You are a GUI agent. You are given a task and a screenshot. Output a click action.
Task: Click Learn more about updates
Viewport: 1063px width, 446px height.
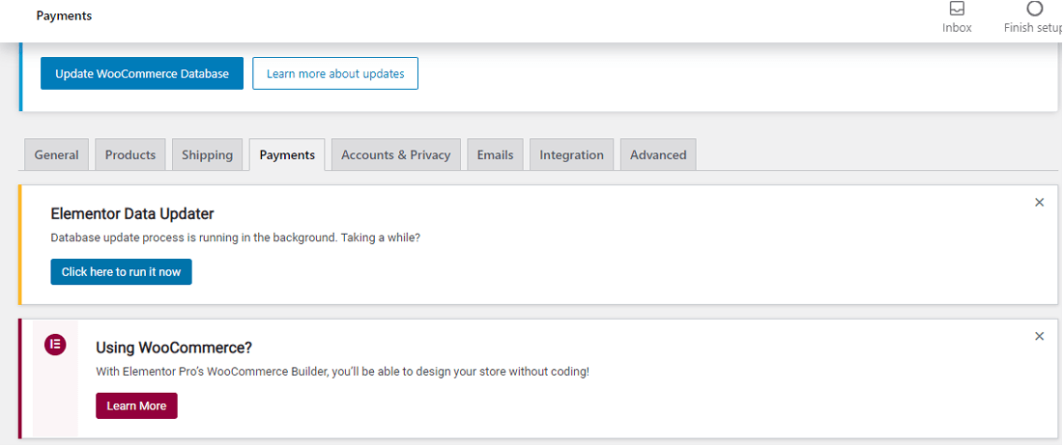(335, 73)
